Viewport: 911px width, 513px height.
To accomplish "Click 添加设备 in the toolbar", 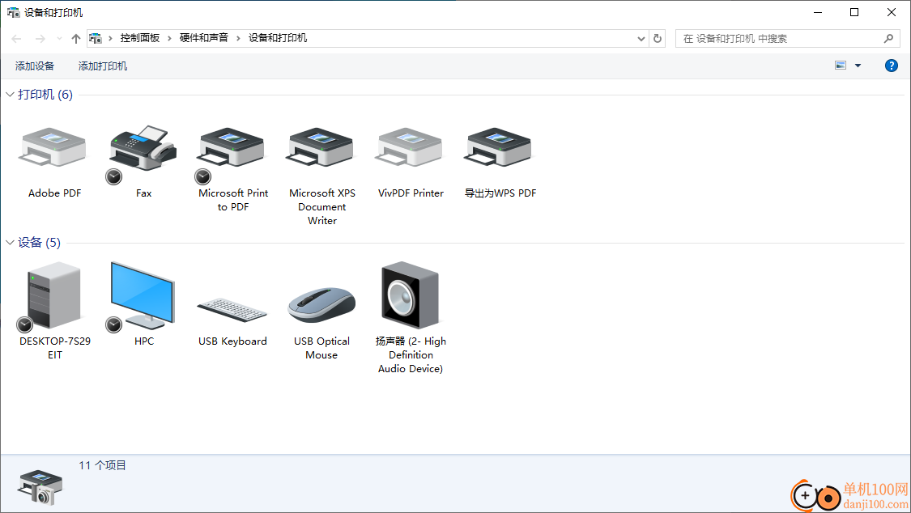I will coord(35,66).
